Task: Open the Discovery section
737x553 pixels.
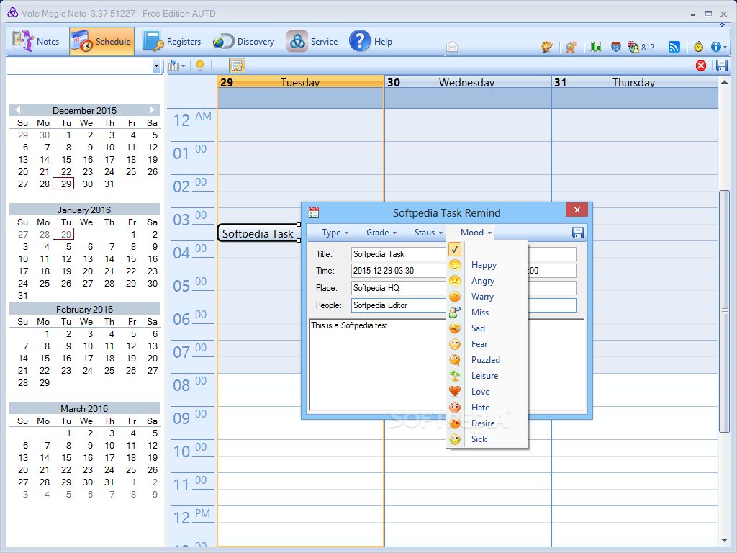Action: 243,41
